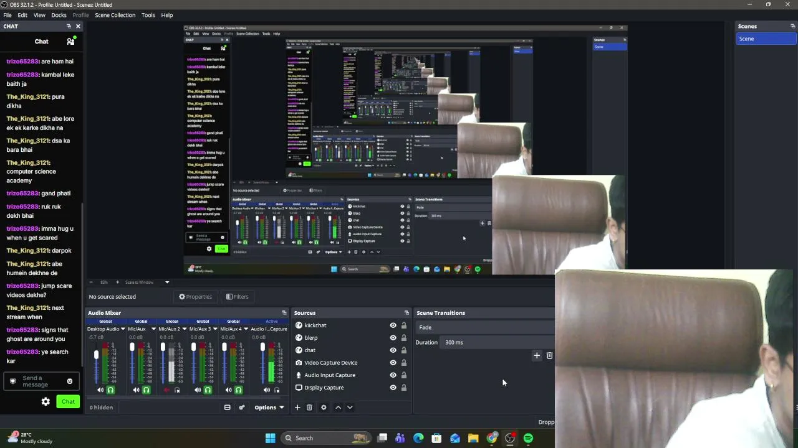798x448 pixels.
Task: Toggle Mic/Aux 3 monitoring headphone button
Action: click(x=208, y=390)
